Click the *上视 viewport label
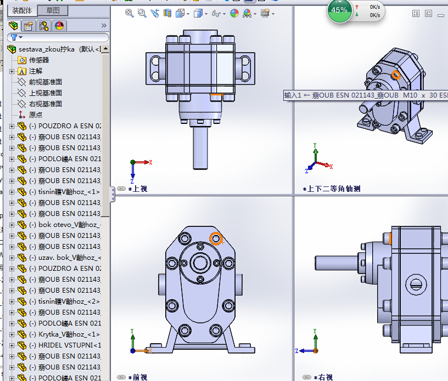The height and width of the screenshot is (381, 448). 138,189
